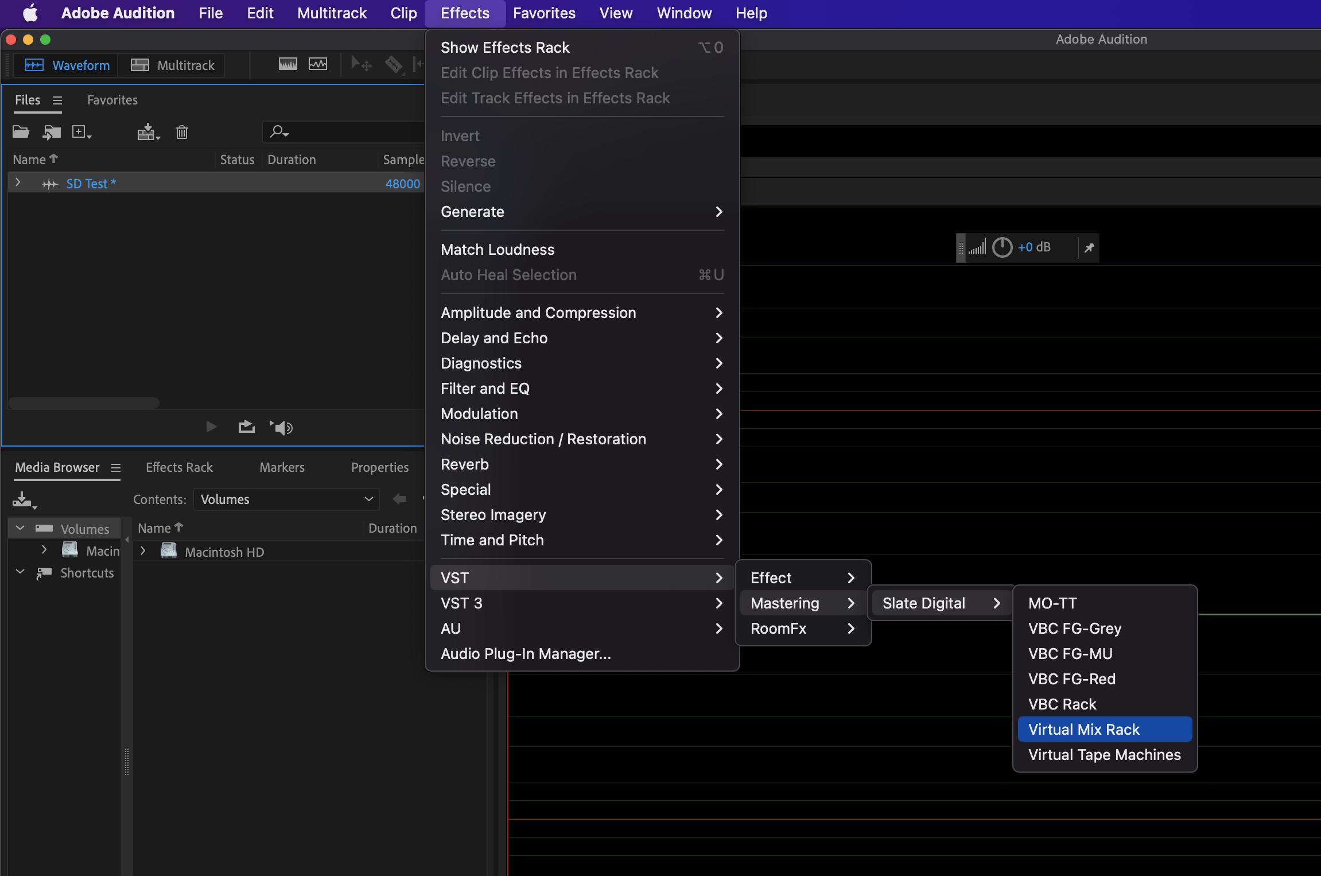This screenshot has width=1321, height=876.
Task: Select the Macintosh HD drive icon
Action: click(x=168, y=551)
